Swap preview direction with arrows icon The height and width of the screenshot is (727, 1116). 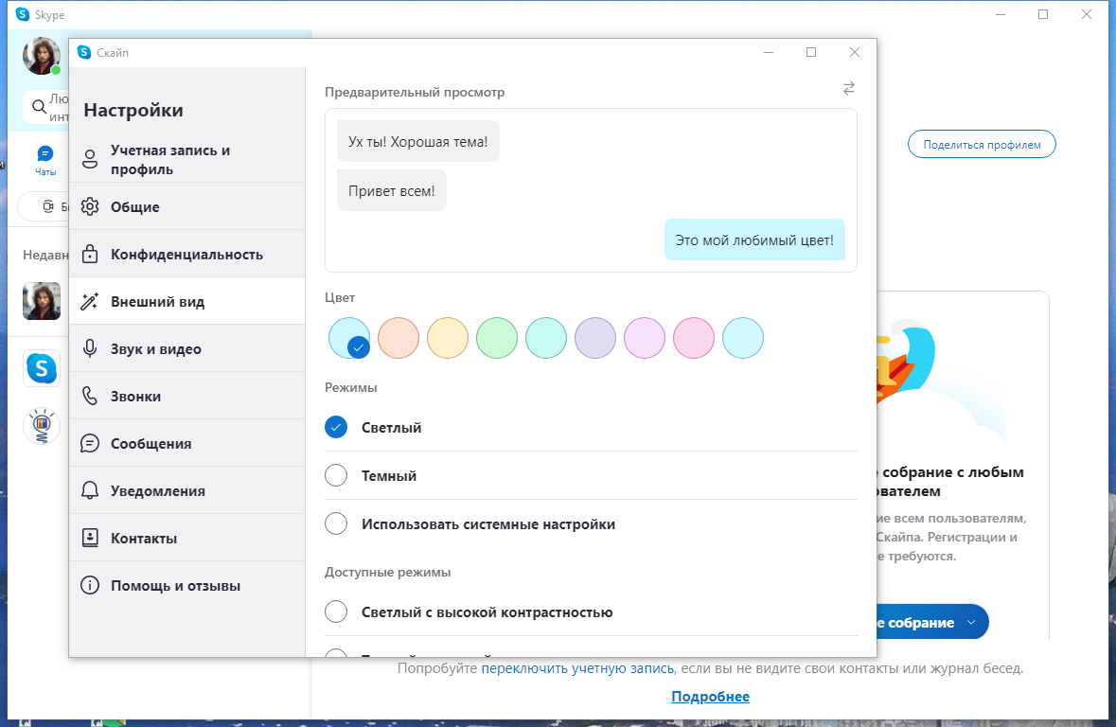(848, 88)
